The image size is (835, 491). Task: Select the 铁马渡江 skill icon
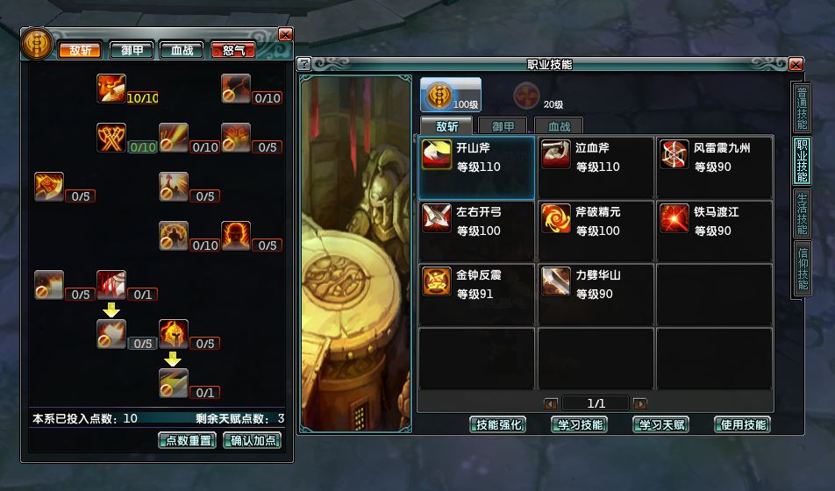pos(674,218)
